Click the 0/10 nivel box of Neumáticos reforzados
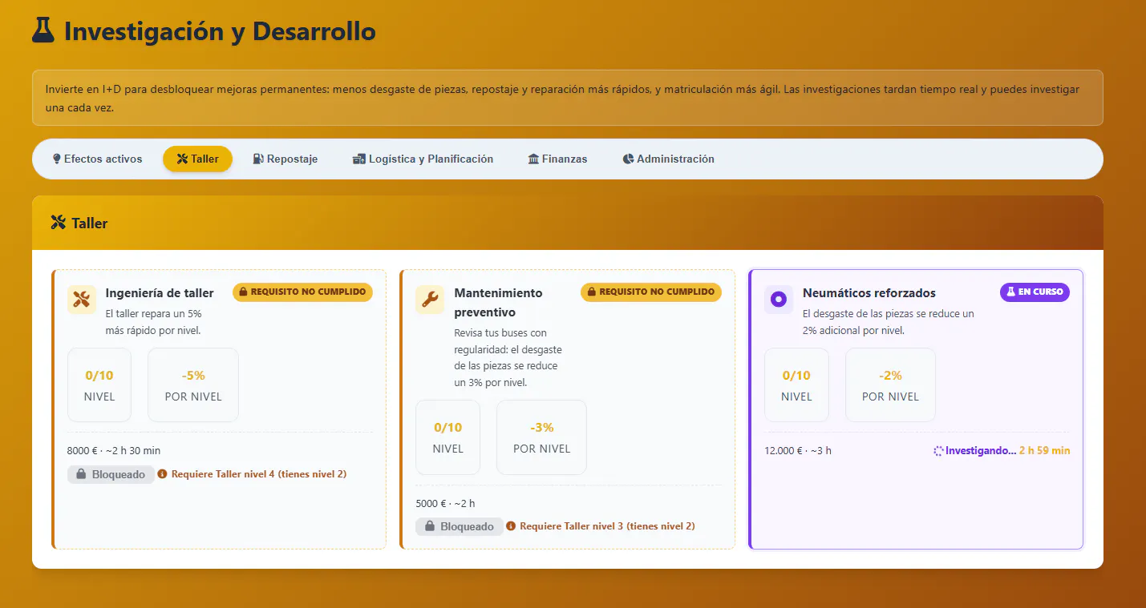The width and height of the screenshot is (1146, 608). [796, 385]
